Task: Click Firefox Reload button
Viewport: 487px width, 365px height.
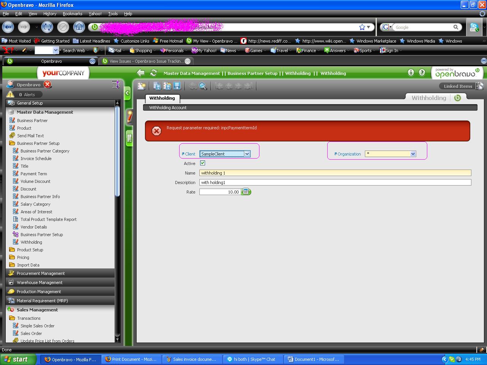Action: coord(47,27)
